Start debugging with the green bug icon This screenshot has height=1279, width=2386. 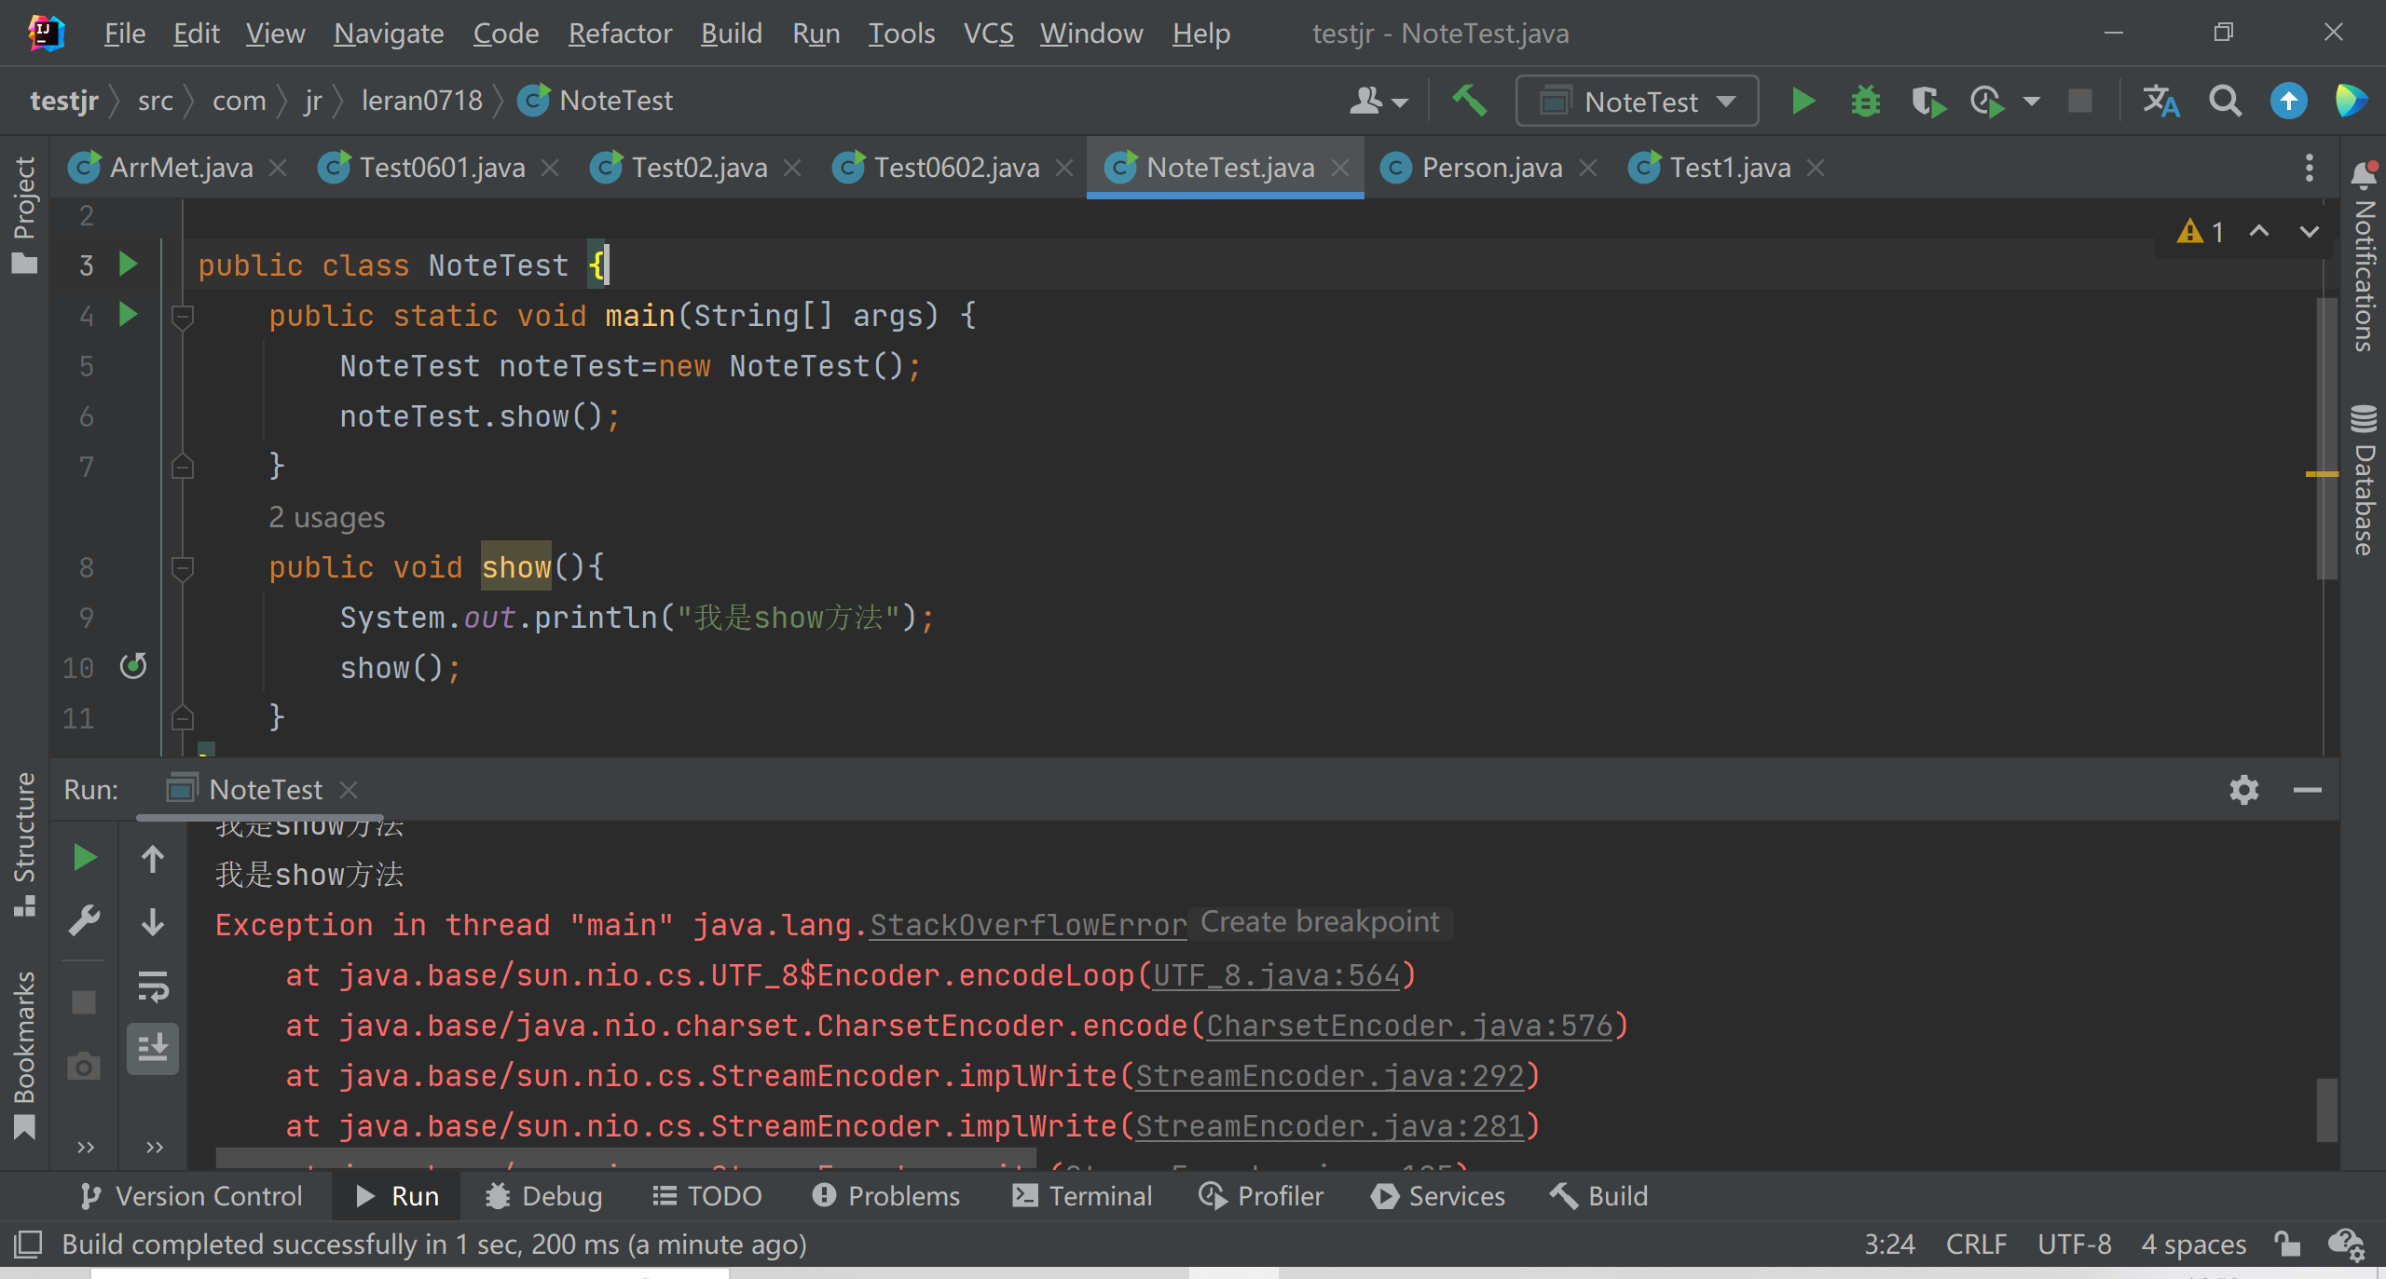[1865, 101]
